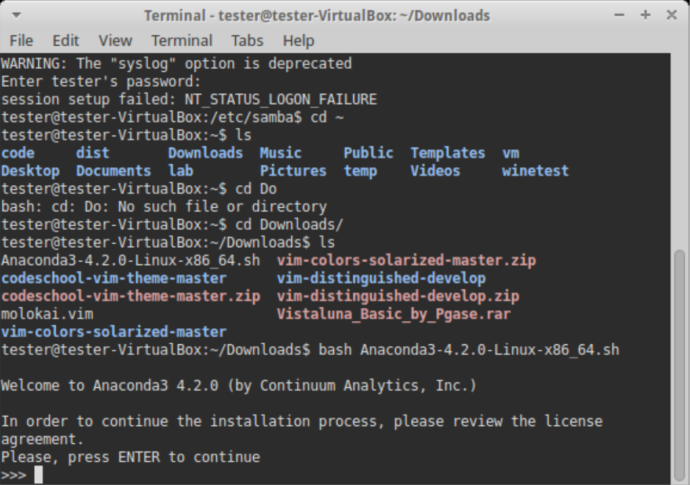Open the Terminal menu in menu bar
Image resolution: width=690 pixels, height=485 pixels.
click(181, 41)
